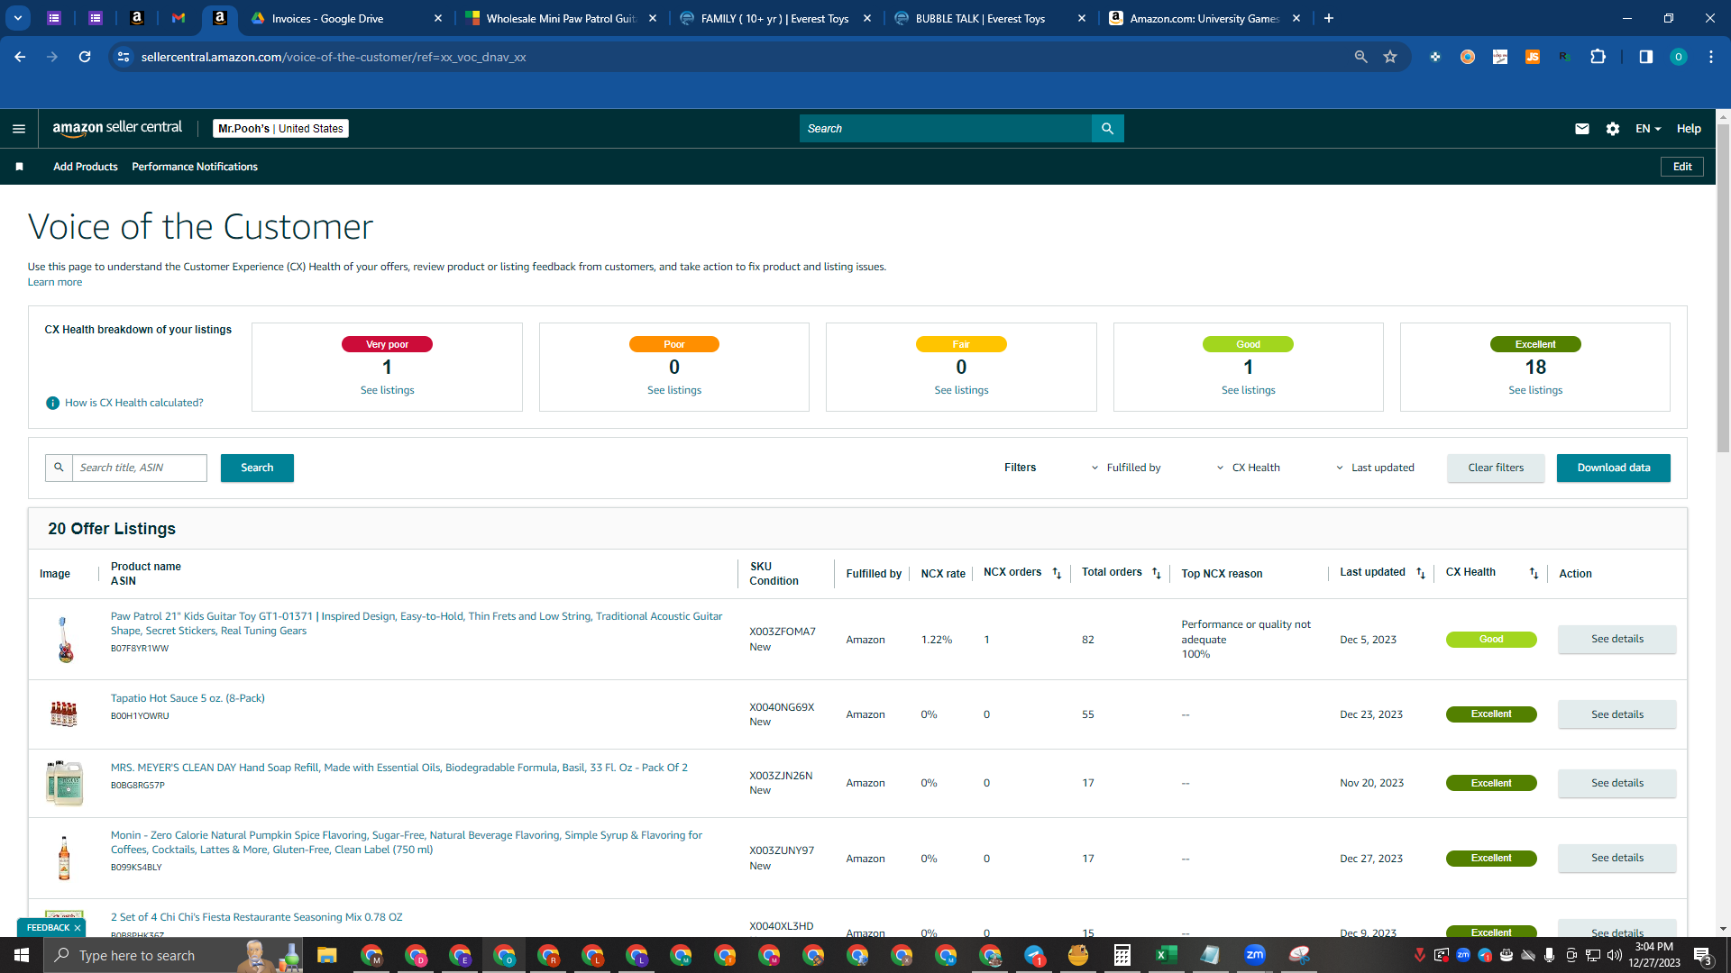Open the Seller Central hamburger menu
1731x973 pixels.
(x=19, y=129)
